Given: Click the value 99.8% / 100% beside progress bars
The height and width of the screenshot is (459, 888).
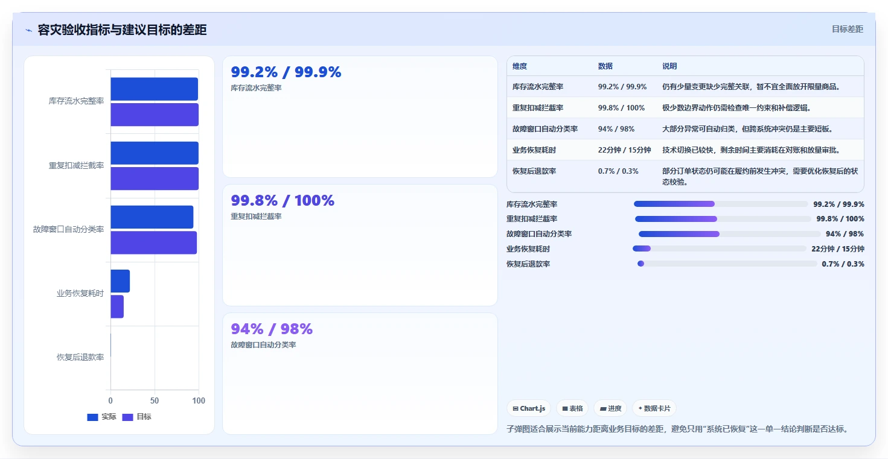Looking at the screenshot, I should point(840,219).
